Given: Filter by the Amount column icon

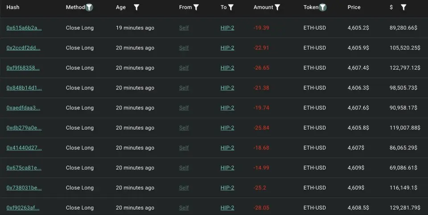Looking at the screenshot, I should tap(277, 7).
